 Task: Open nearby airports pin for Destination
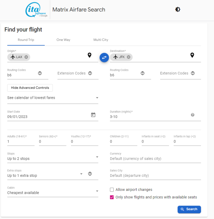(192, 55)
